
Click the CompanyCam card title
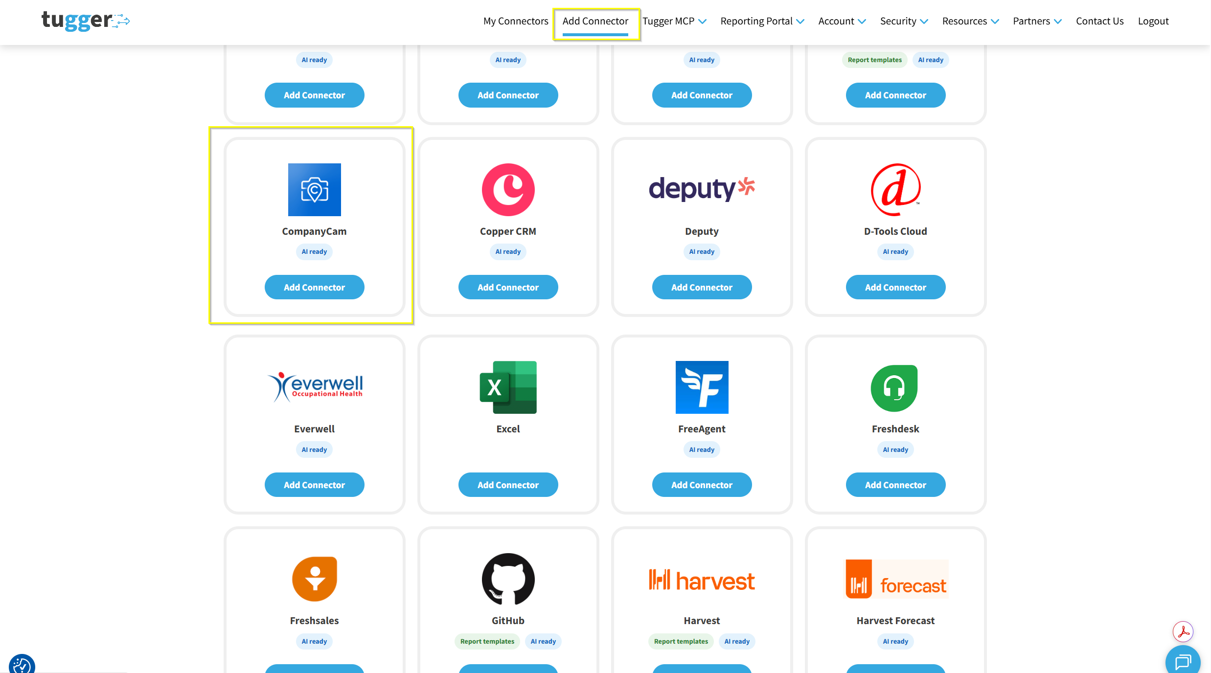coord(314,231)
